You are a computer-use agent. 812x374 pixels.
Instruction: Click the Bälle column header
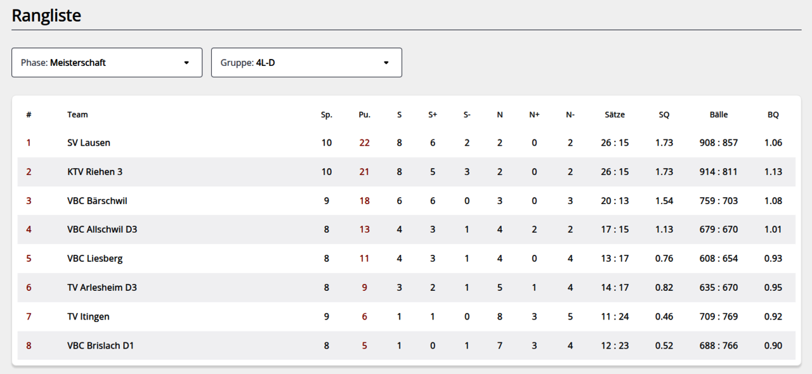click(x=719, y=115)
